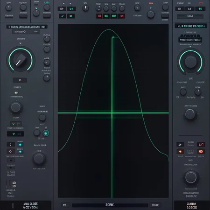Click the 'SALd' button in the top-right panel

pyautogui.click(x=190, y=16)
